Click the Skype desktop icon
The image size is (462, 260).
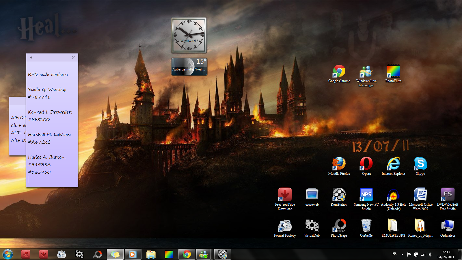420,166
